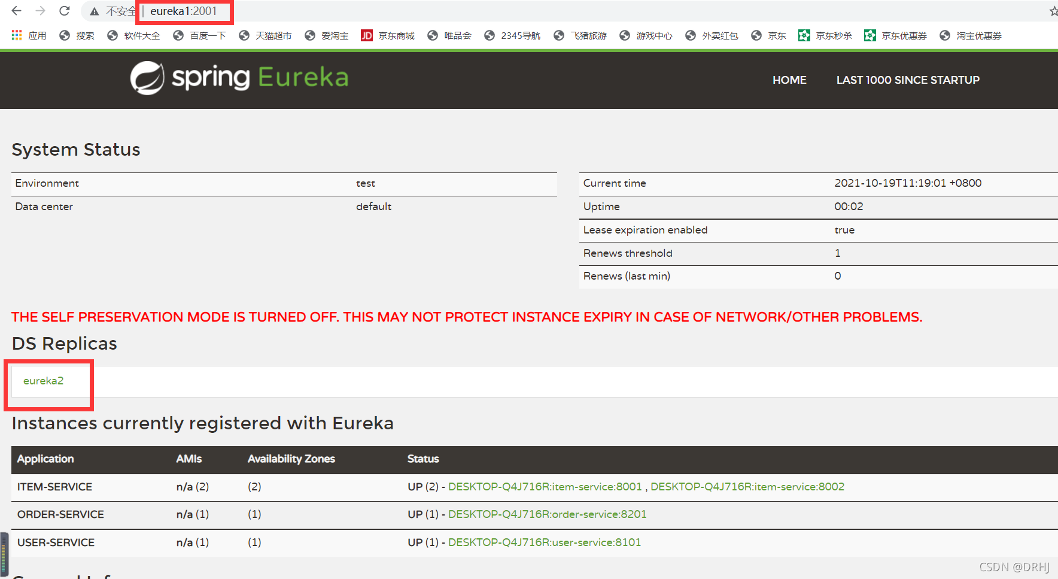The width and height of the screenshot is (1058, 579).
Task: Click the Renews (last min) label
Action: coord(627,276)
